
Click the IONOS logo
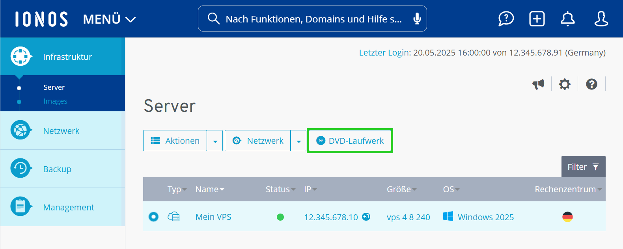coord(41,19)
